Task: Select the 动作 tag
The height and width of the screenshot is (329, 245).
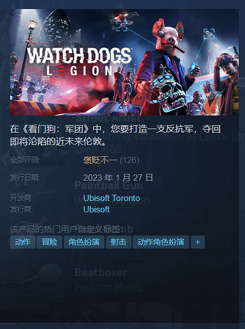Action: [23, 242]
